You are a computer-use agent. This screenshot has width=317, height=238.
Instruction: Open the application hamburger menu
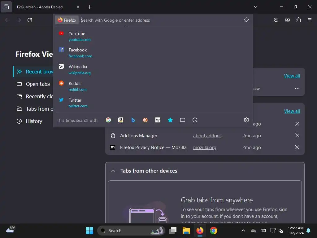coord(310,20)
